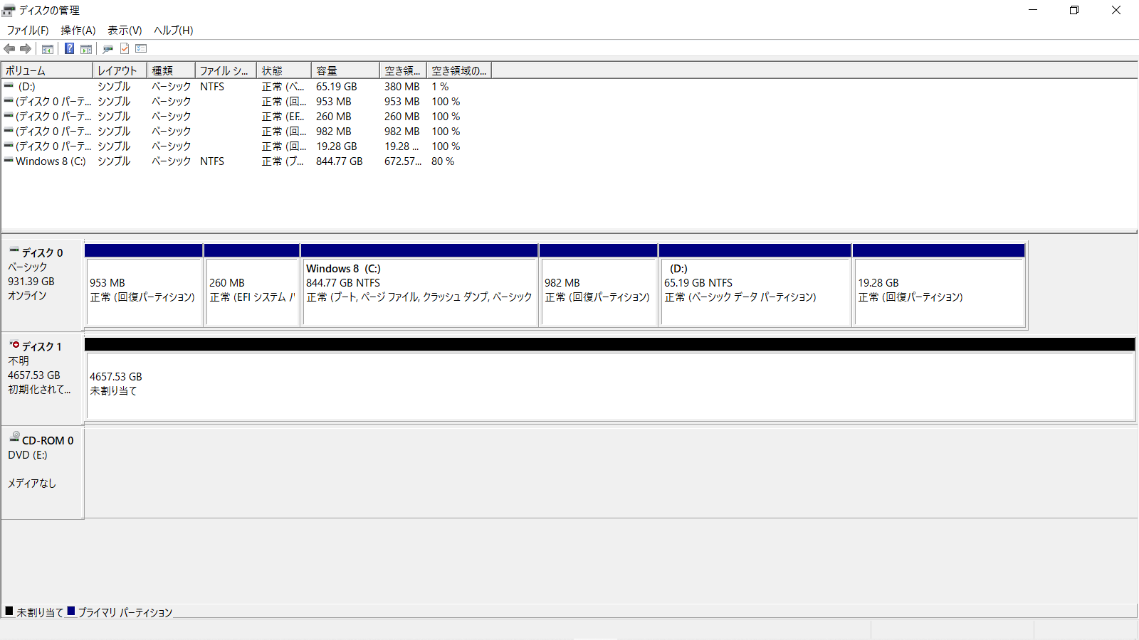Open the ファイル(F) menu
Image resolution: width=1139 pixels, height=640 pixels.
pos(28,31)
